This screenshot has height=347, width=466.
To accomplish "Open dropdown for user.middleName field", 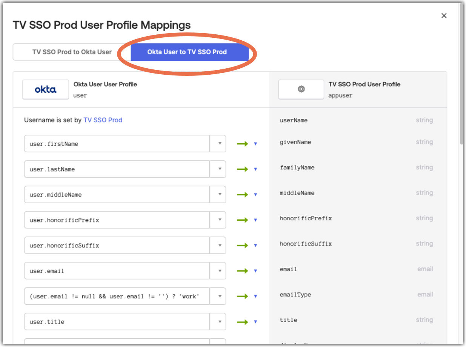I will click(218, 195).
